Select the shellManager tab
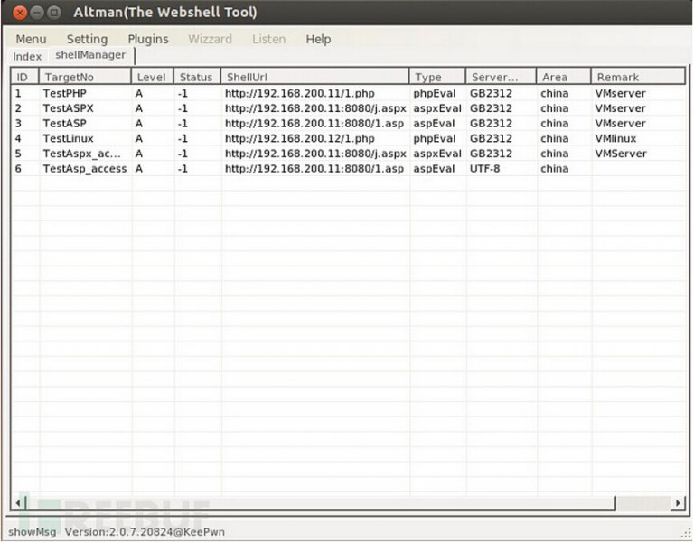The width and height of the screenshot is (694, 542). click(x=90, y=55)
